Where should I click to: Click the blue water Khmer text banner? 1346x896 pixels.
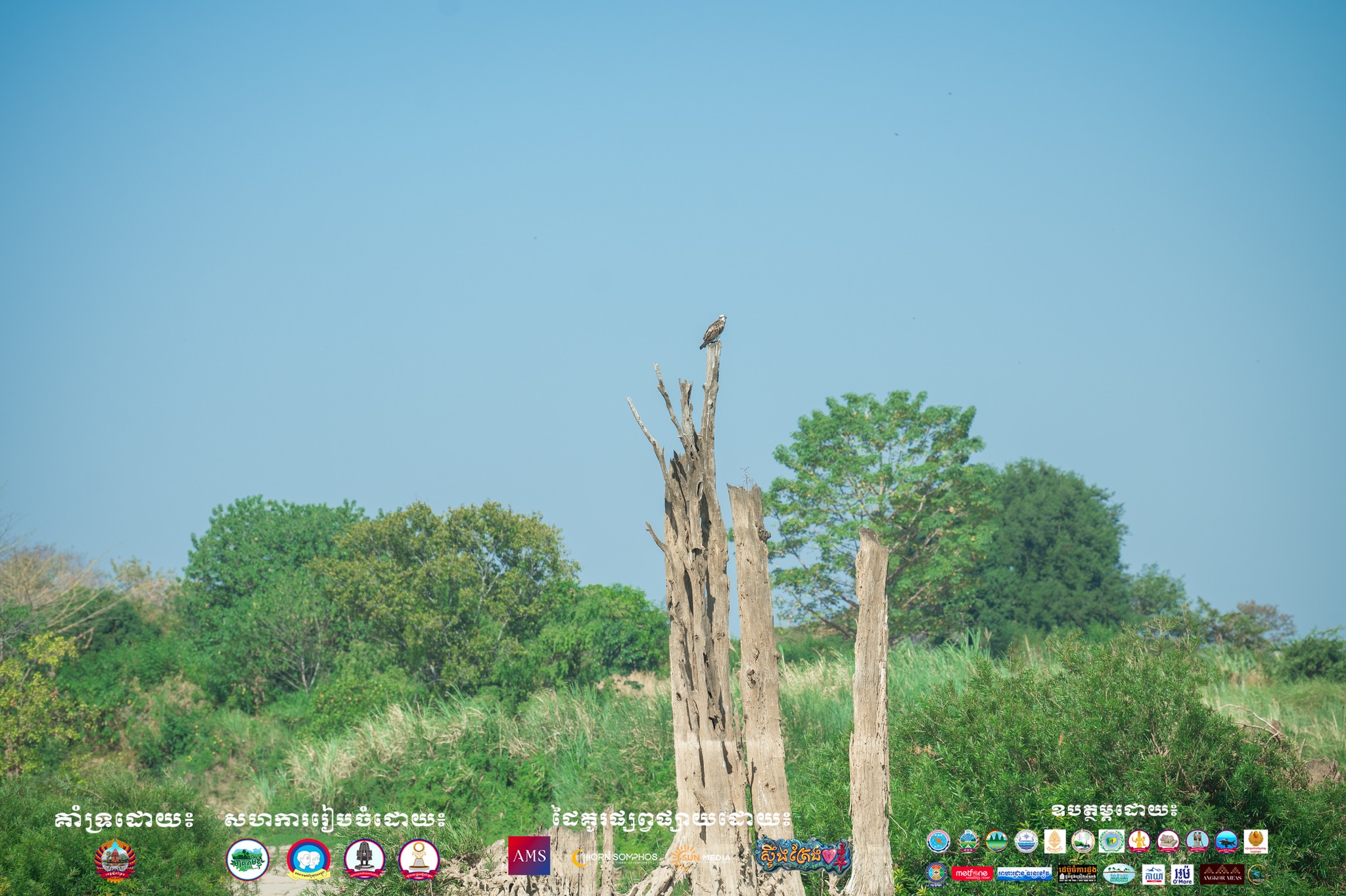(1024, 874)
